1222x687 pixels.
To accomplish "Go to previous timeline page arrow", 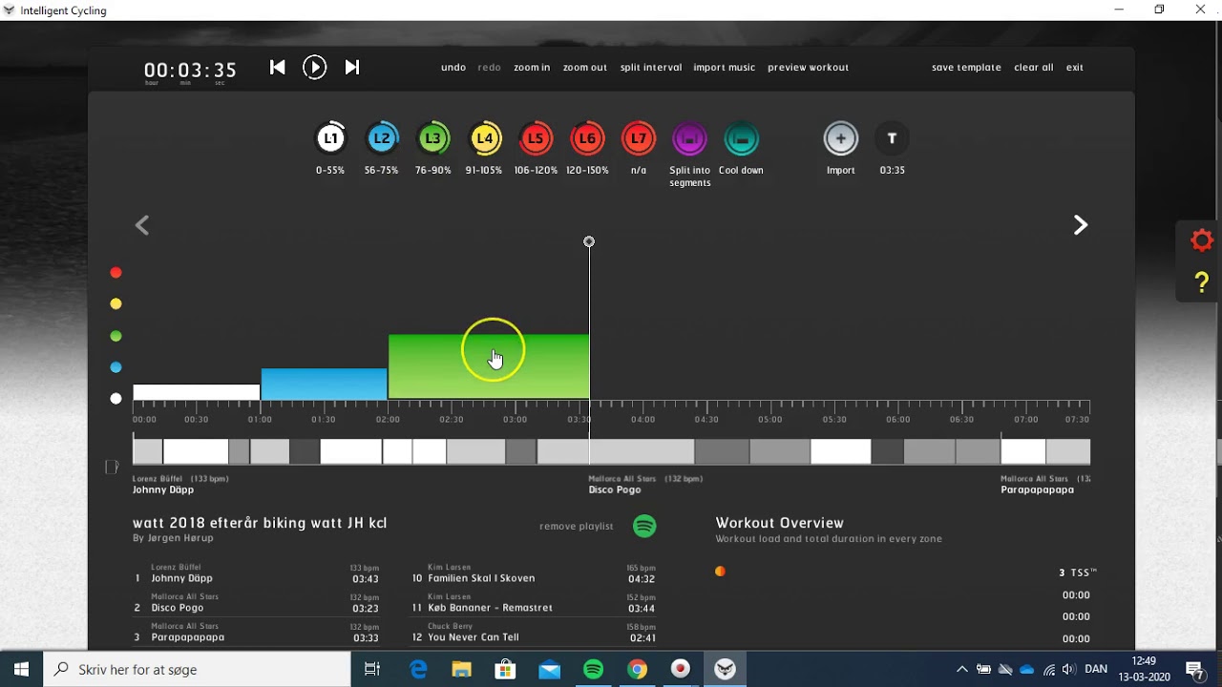I will click(142, 225).
